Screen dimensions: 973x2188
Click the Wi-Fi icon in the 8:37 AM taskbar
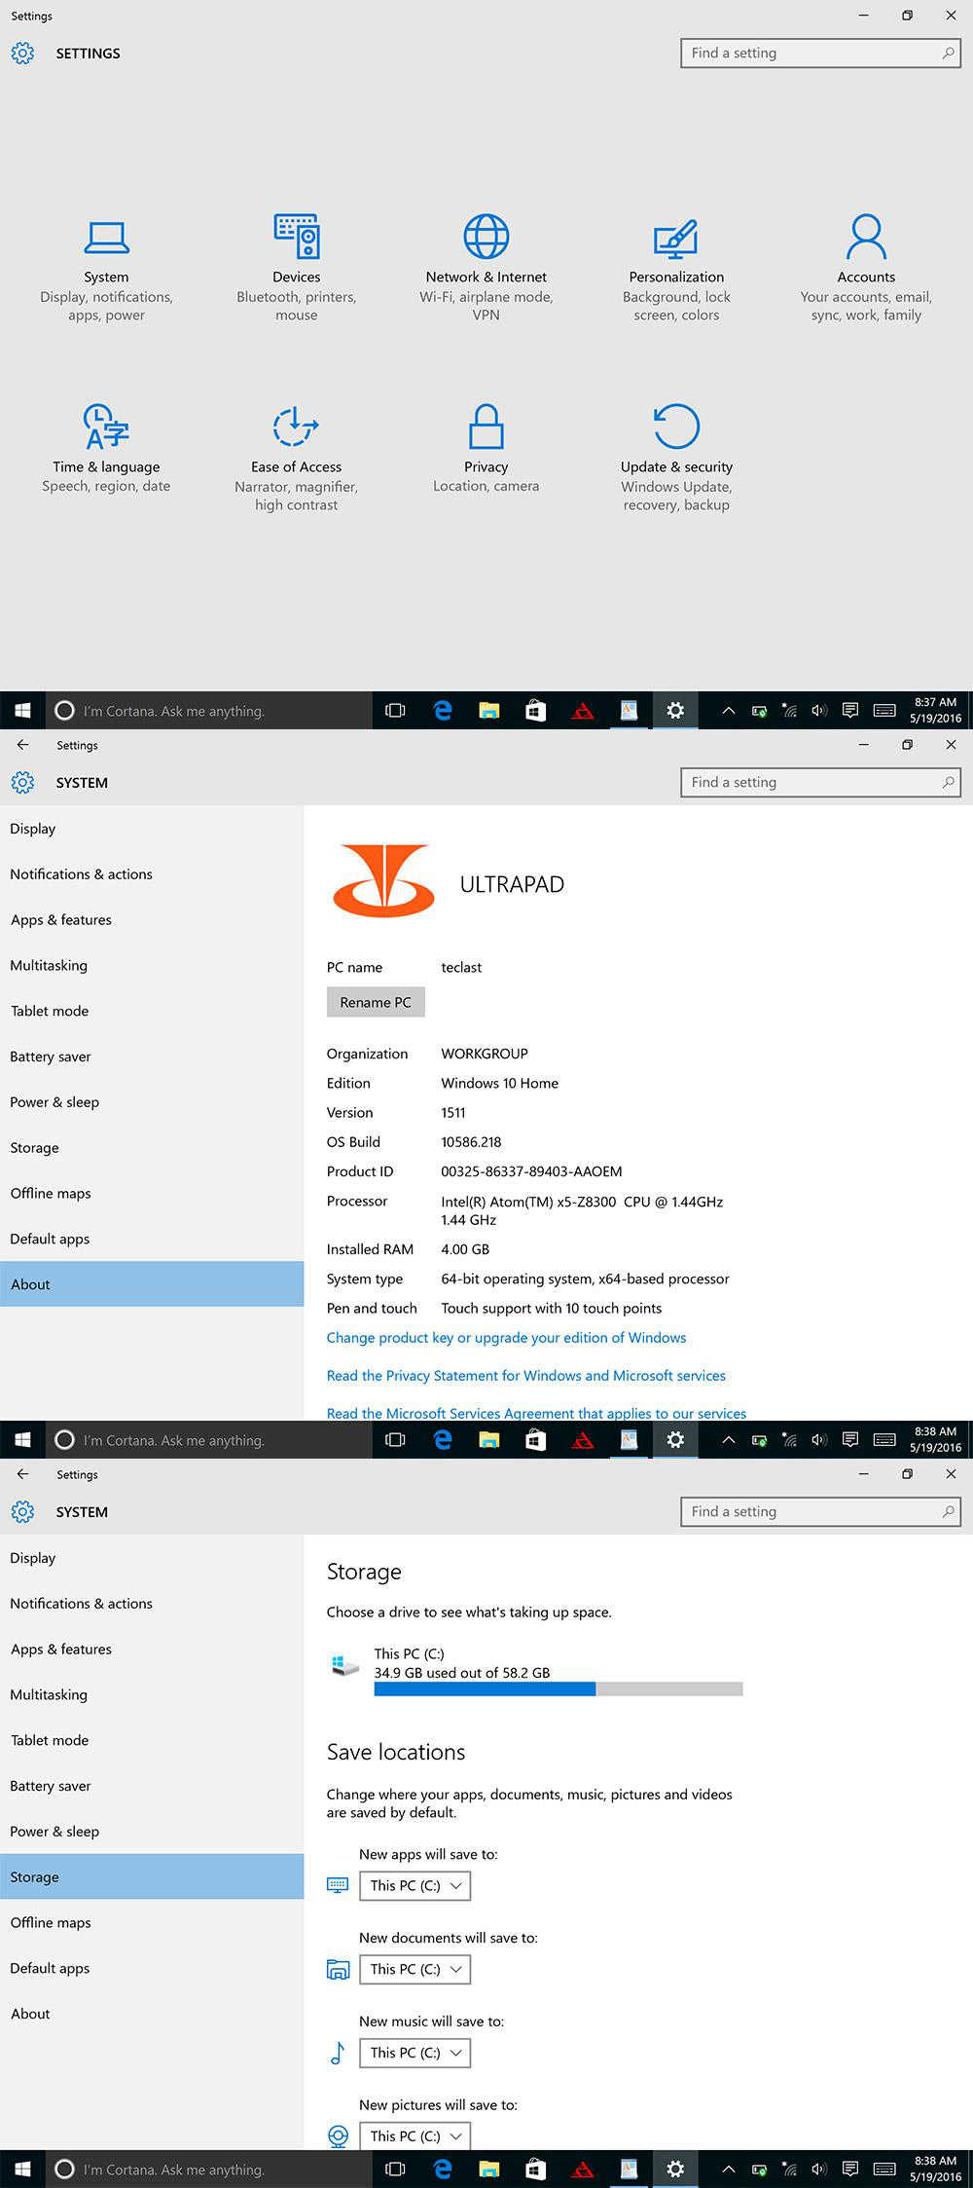[x=789, y=711]
